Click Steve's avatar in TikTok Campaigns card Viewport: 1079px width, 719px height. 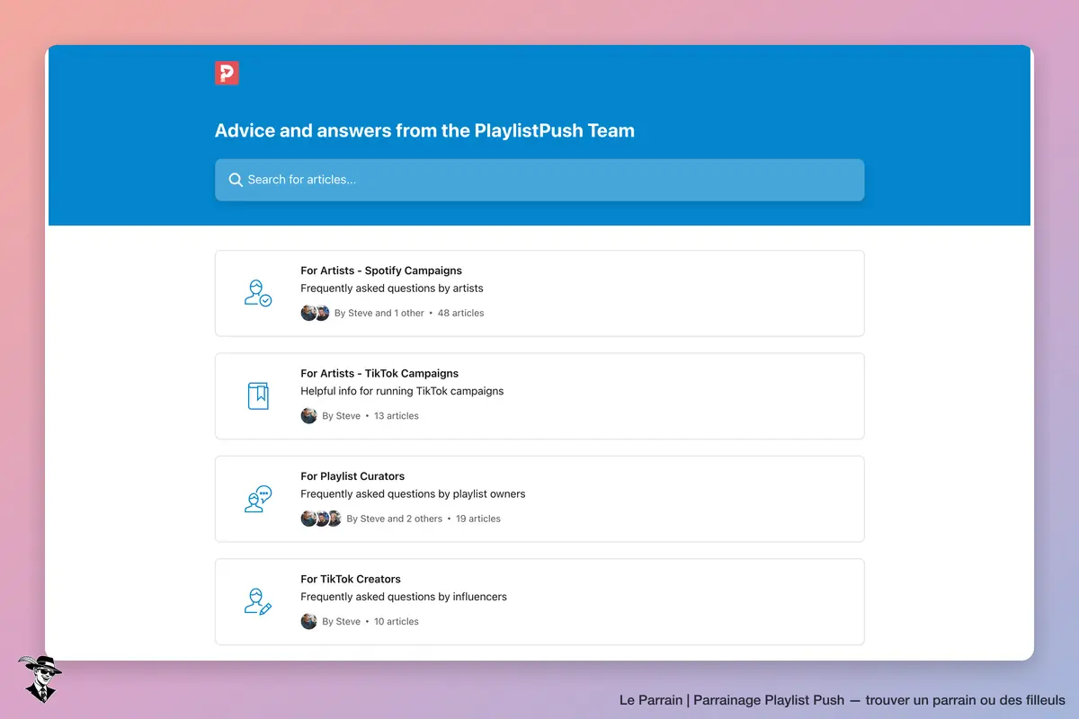308,416
